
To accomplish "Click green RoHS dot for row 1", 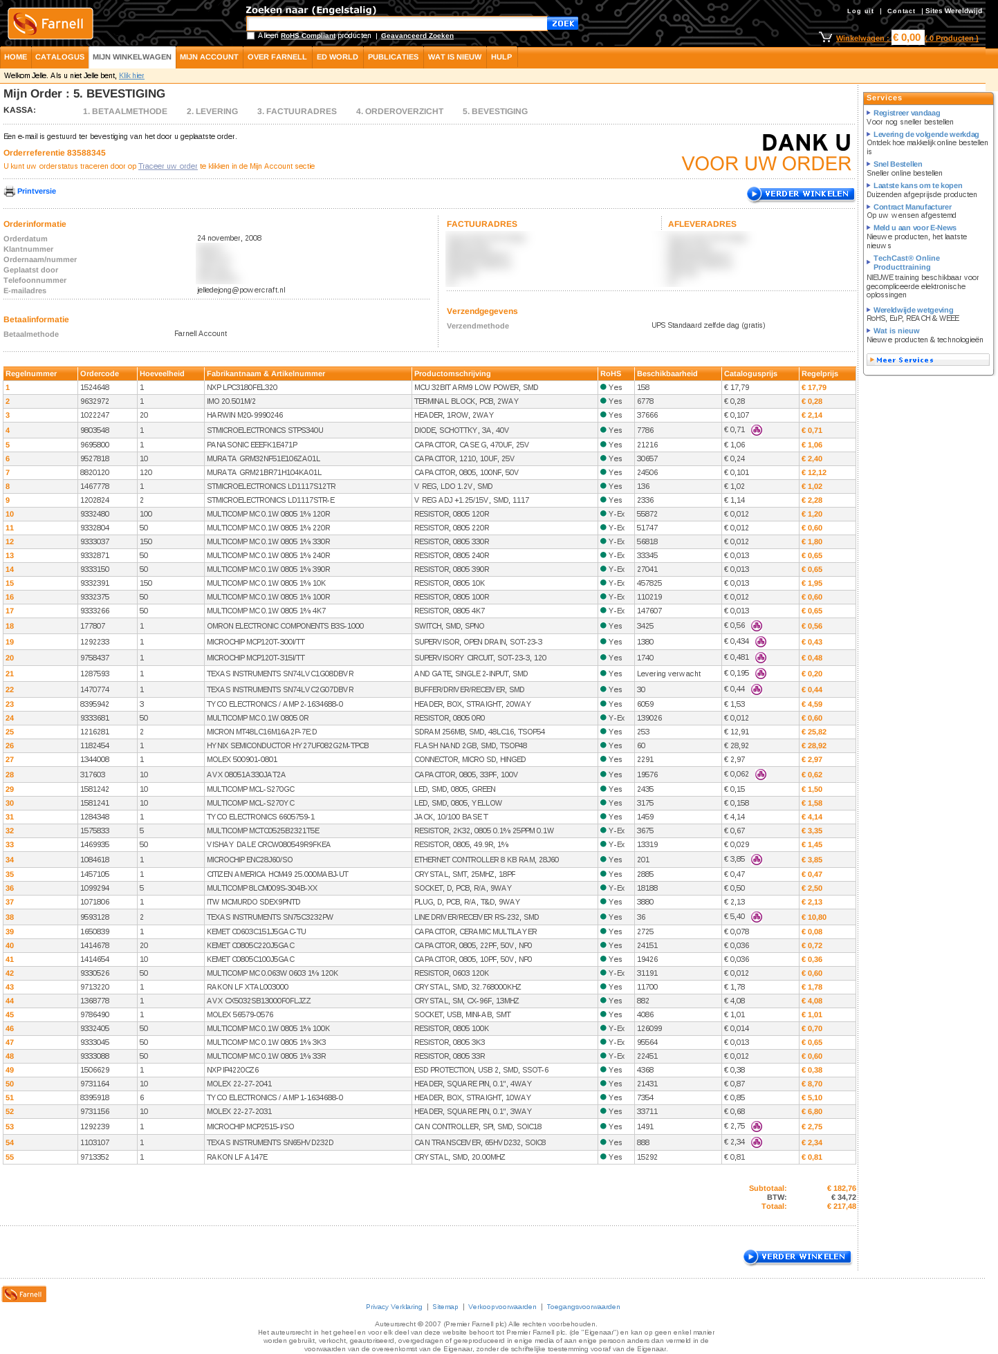I will (x=603, y=387).
